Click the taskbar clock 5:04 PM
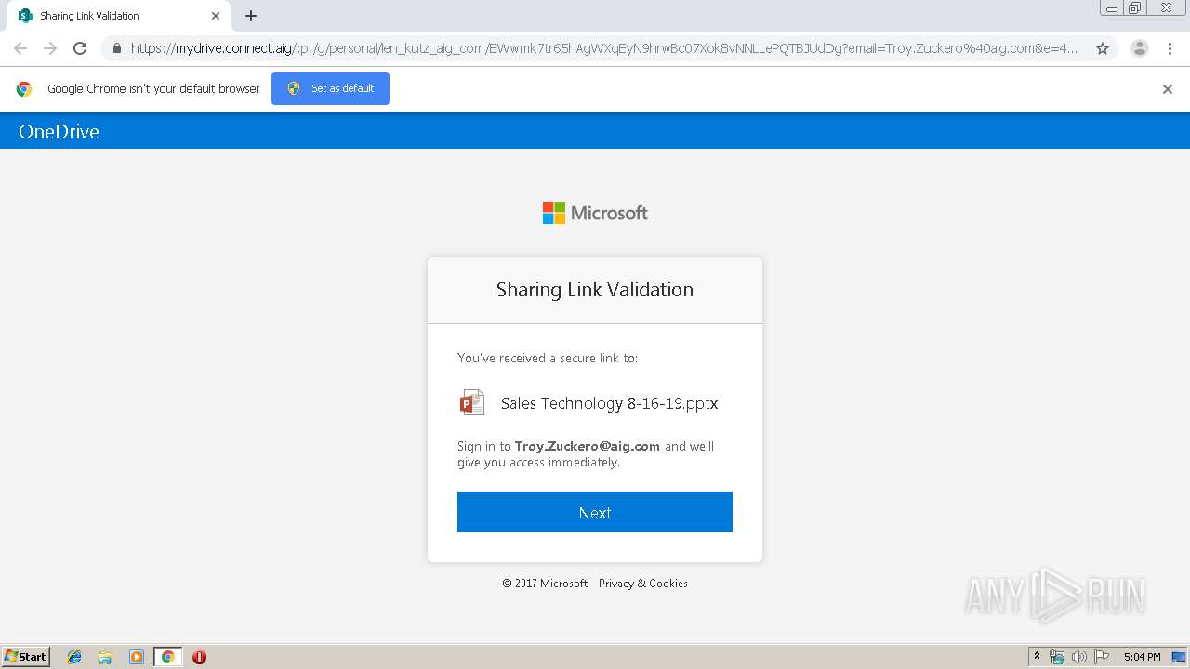1190x669 pixels. pyautogui.click(x=1142, y=657)
